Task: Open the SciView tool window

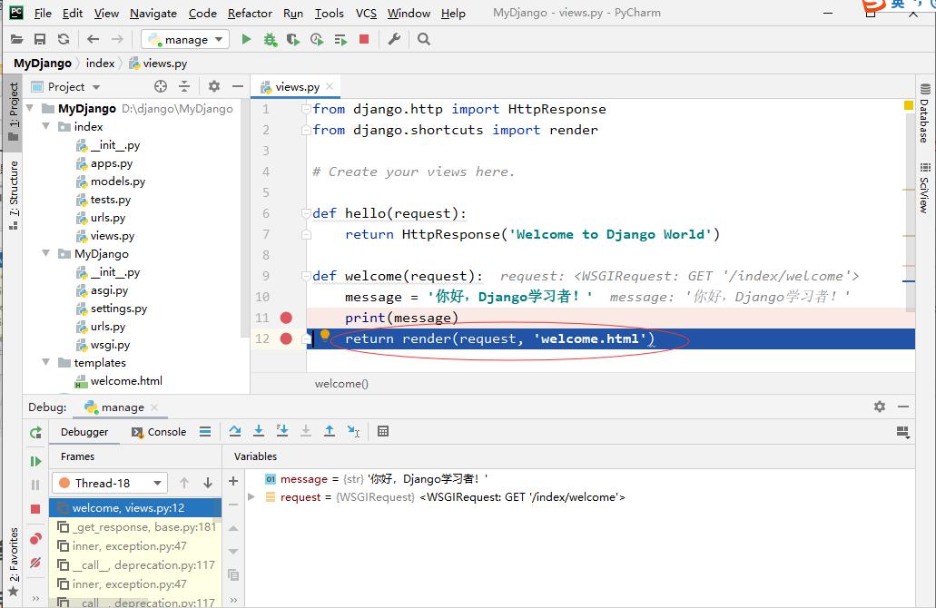Action: pyautogui.click(x=925, y=189)
